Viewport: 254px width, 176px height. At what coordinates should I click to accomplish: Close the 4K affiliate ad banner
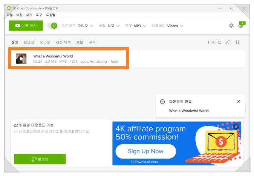[236, 127]
